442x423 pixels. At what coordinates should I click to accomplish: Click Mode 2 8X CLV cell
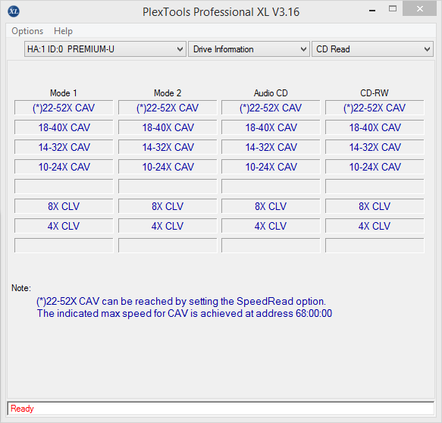tap(168, 206)
